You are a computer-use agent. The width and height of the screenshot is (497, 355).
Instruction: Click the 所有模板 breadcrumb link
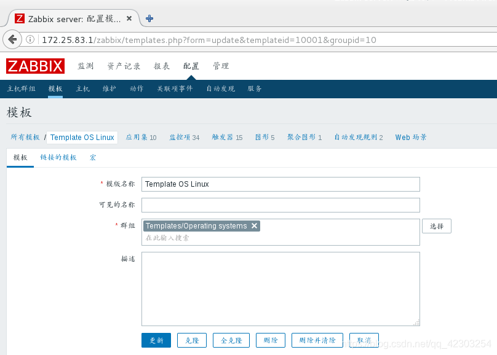pyautogui.click(x=25, y=138)
